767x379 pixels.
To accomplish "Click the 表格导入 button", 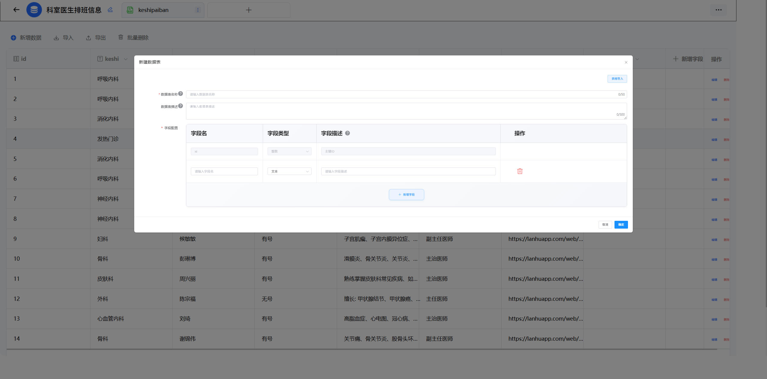I will pos(617,78).
